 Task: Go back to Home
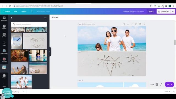click(6, 11)
